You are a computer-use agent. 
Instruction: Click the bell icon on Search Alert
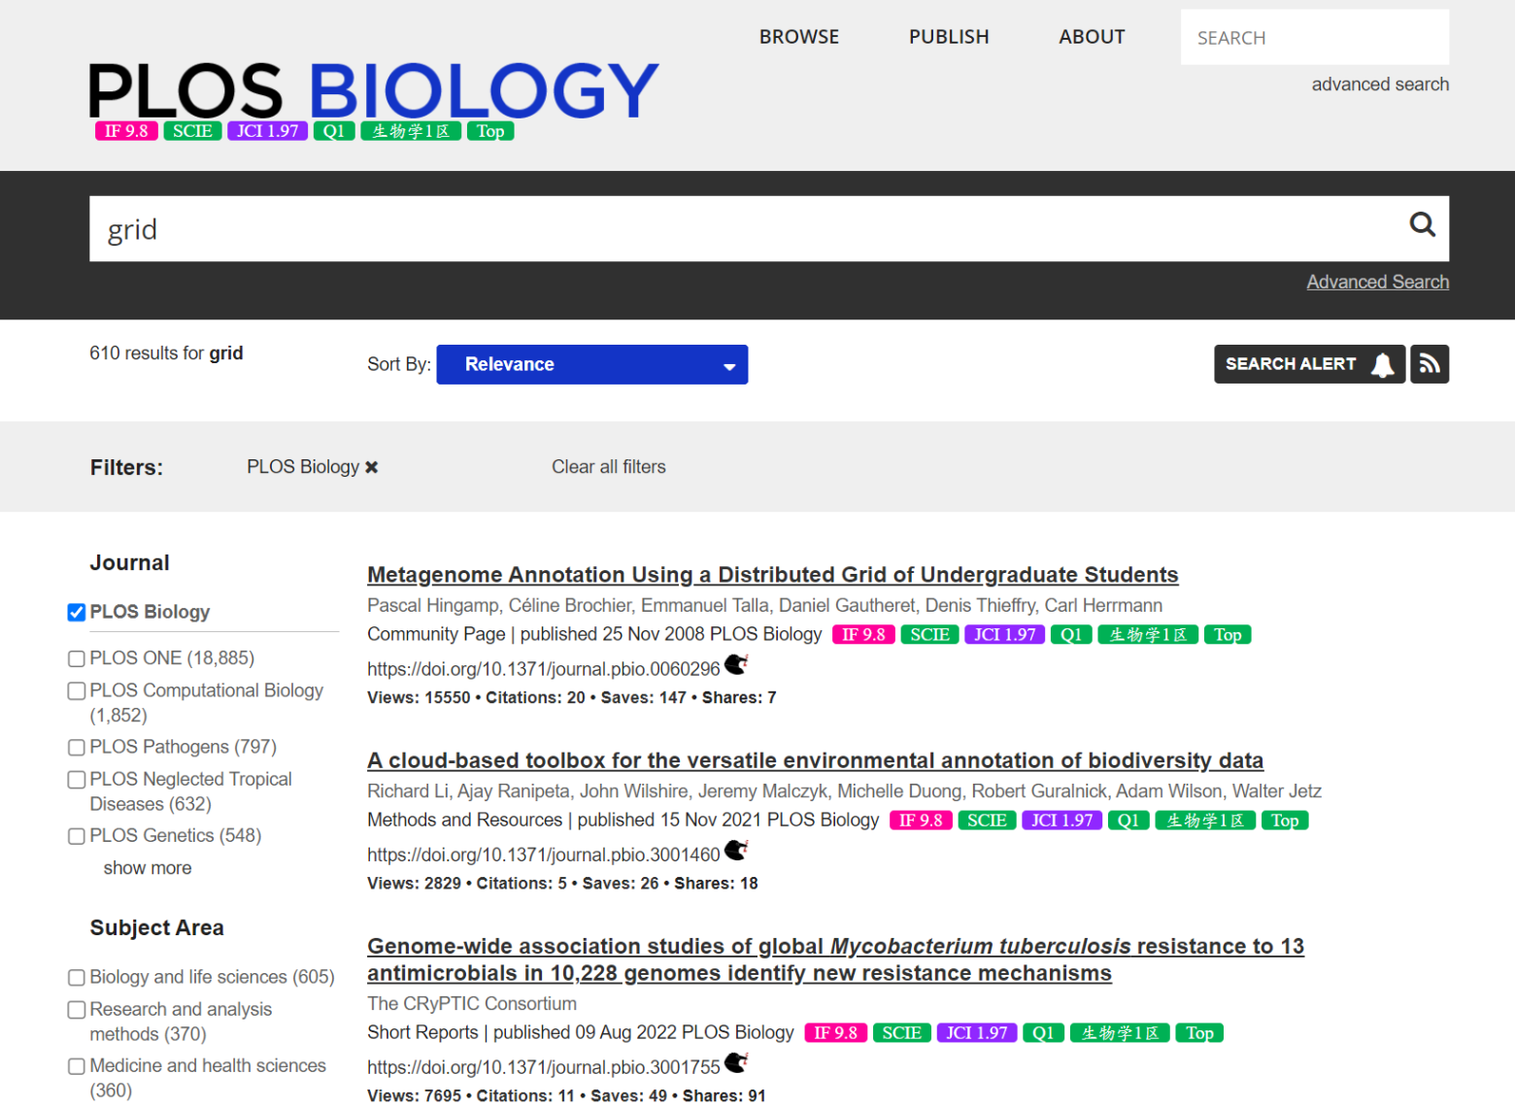[x=1382, y=364]
